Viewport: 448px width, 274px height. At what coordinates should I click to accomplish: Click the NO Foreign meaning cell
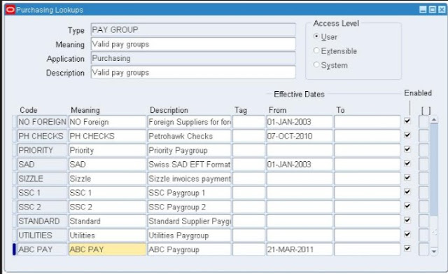107,122
